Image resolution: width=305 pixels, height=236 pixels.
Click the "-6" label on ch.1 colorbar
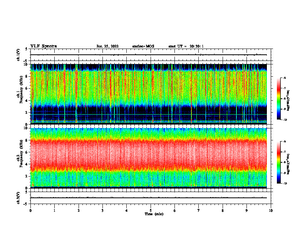coord(284,78)
